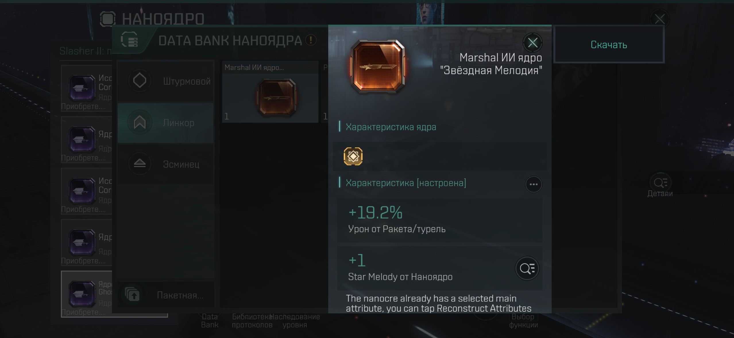
Task: Select the +19.2% missile/turret damage attribute row
Action: [x=440, y=220]
